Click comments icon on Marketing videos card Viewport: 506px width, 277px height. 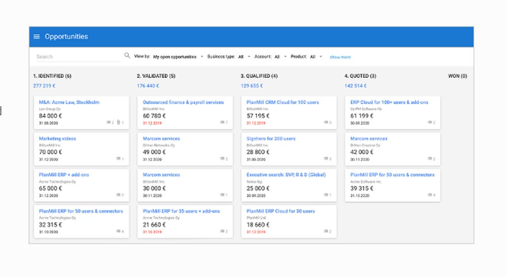click(x=117, y=159)
